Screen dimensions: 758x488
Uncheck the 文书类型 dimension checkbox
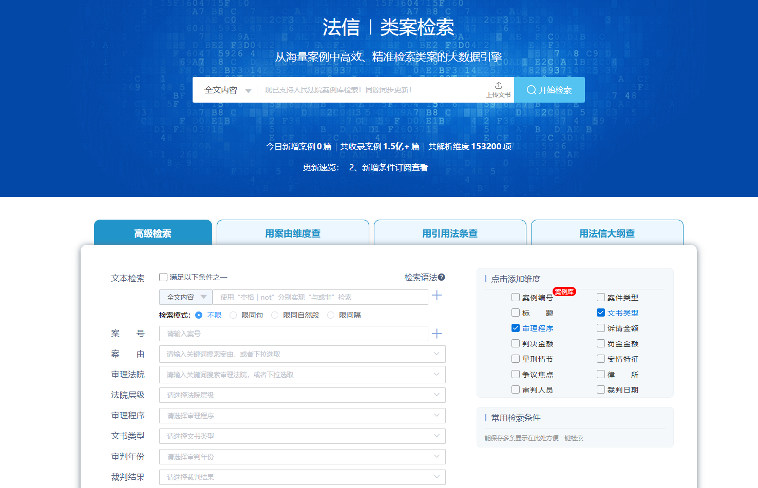601,313
